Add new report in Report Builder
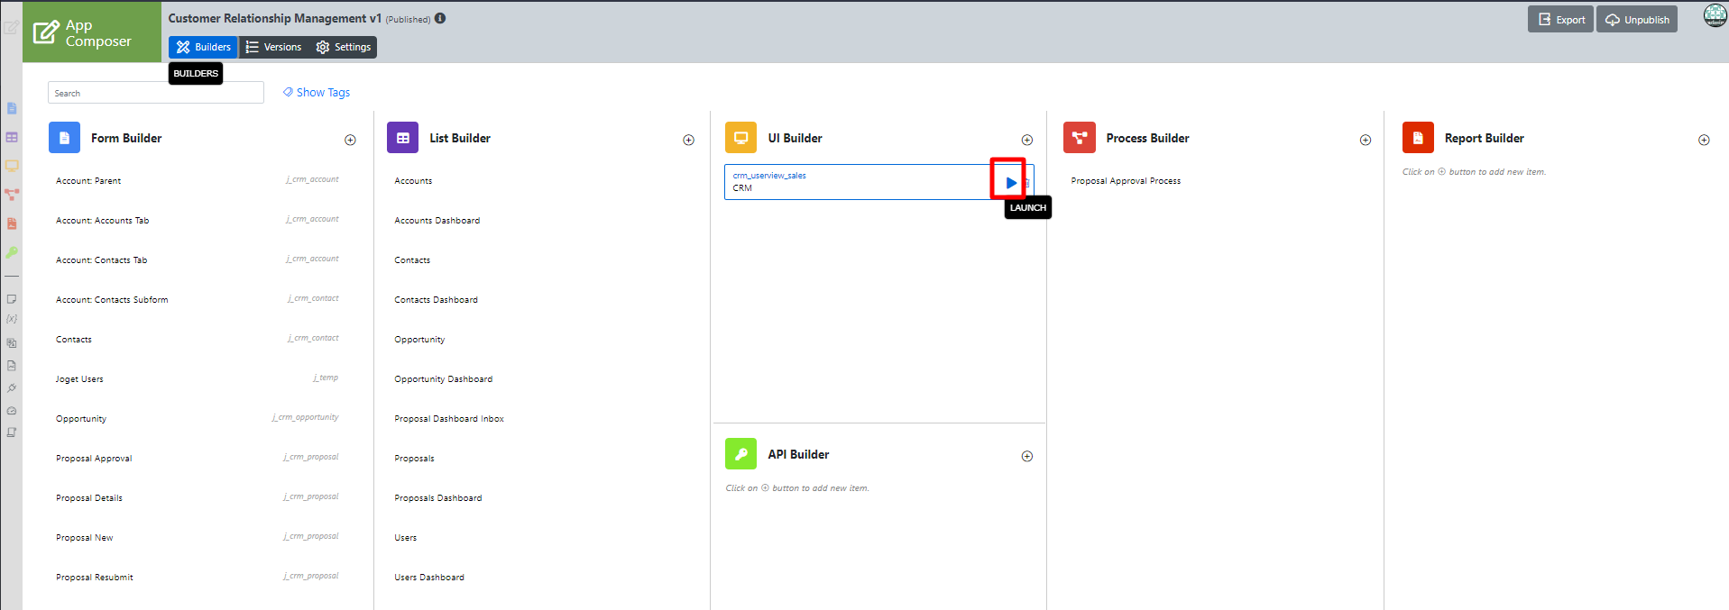 pos(1703,140)
